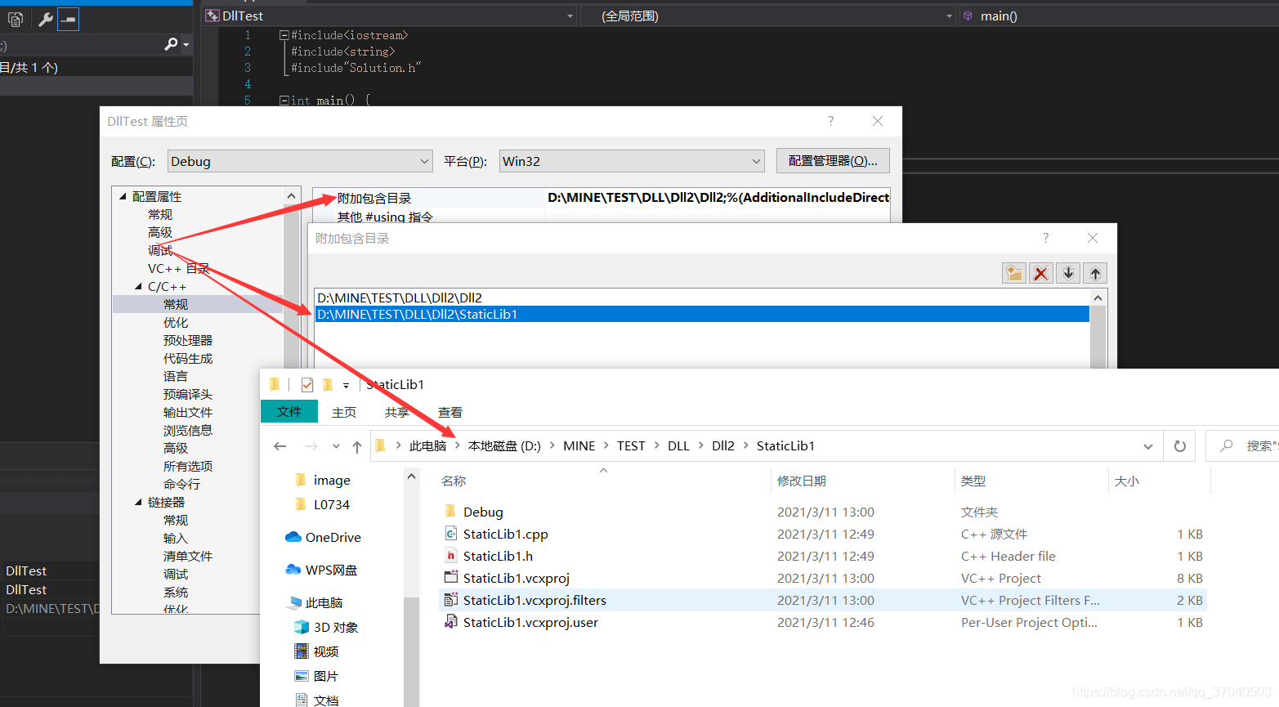Click the copy files icon left of wrench
The image size is (1279, 707).
[16, 19]
